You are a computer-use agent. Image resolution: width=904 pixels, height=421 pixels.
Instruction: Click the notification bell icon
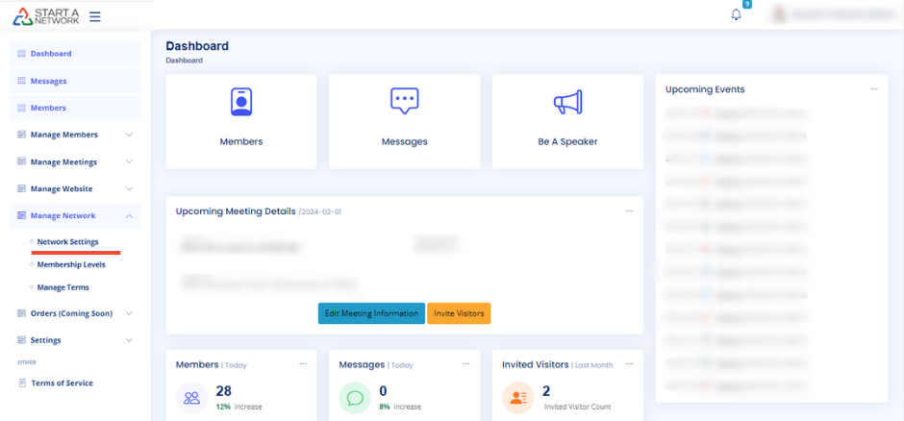[737, 15]
